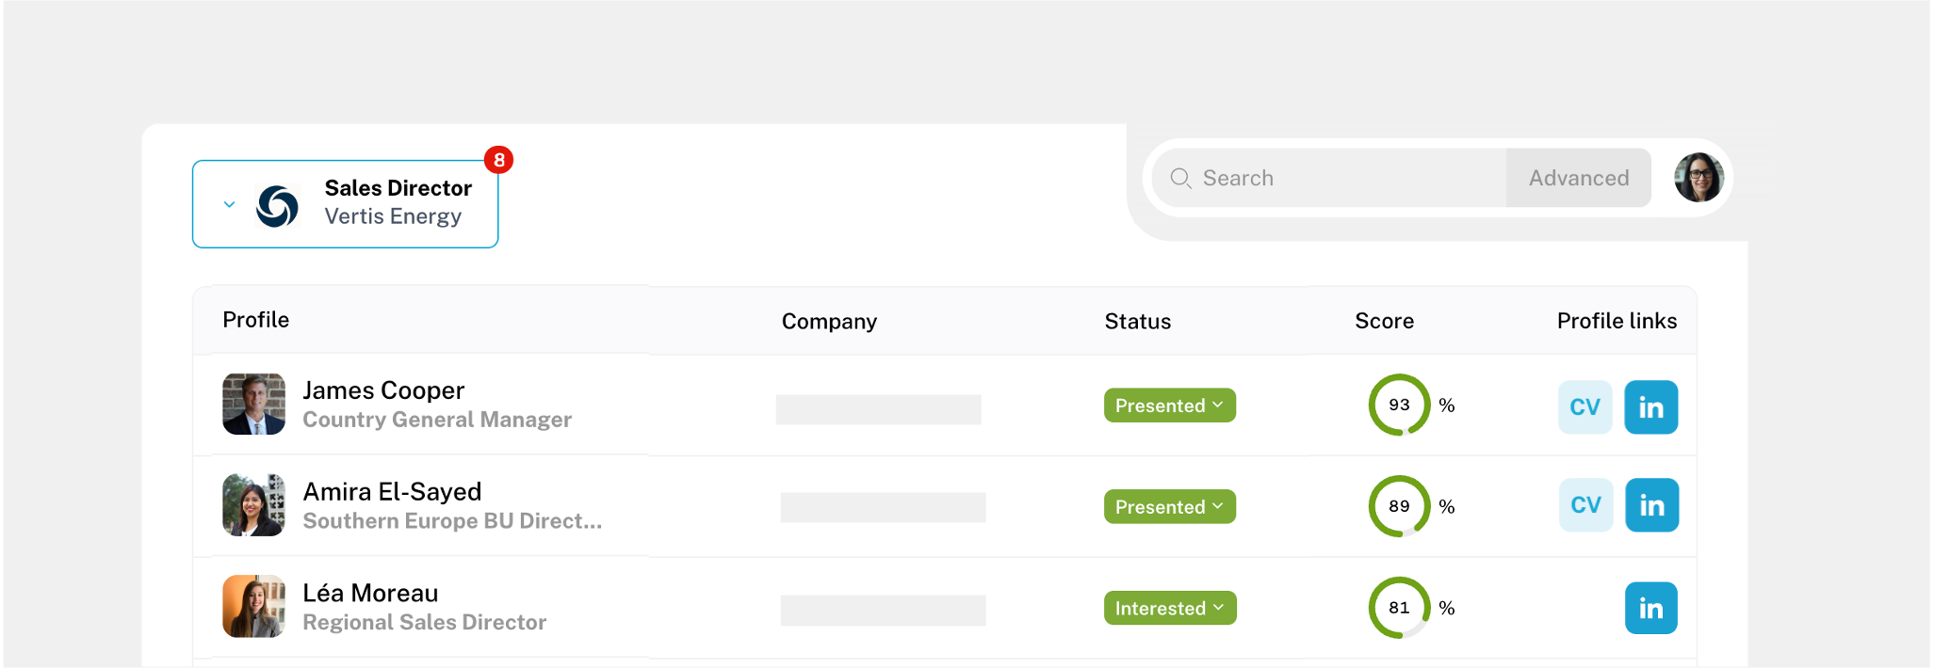
Task: Select Léa Moreau's score ring 81
Action: 1399,608
